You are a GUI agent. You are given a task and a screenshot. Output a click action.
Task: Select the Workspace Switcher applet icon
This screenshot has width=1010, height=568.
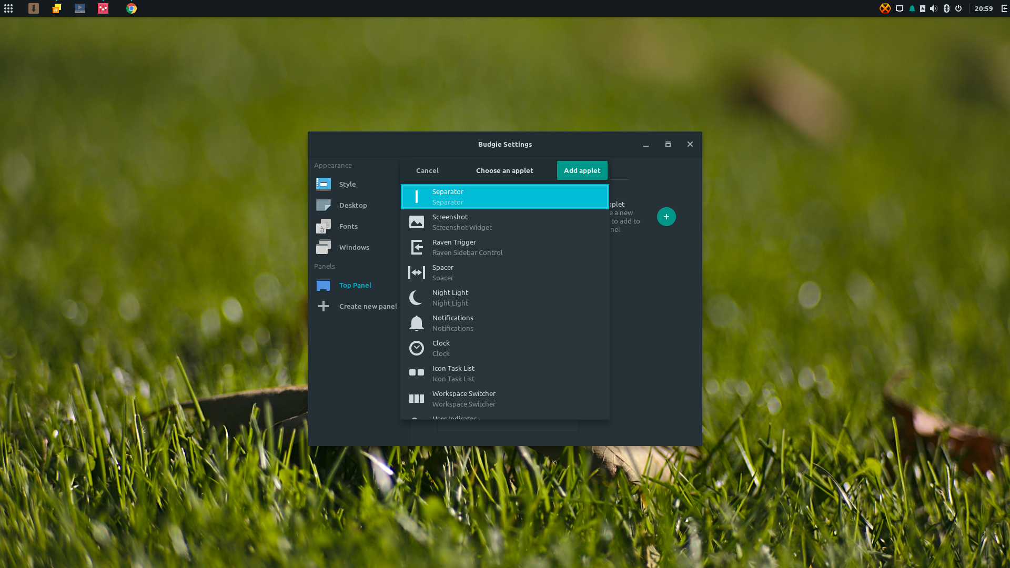point(417,399)
